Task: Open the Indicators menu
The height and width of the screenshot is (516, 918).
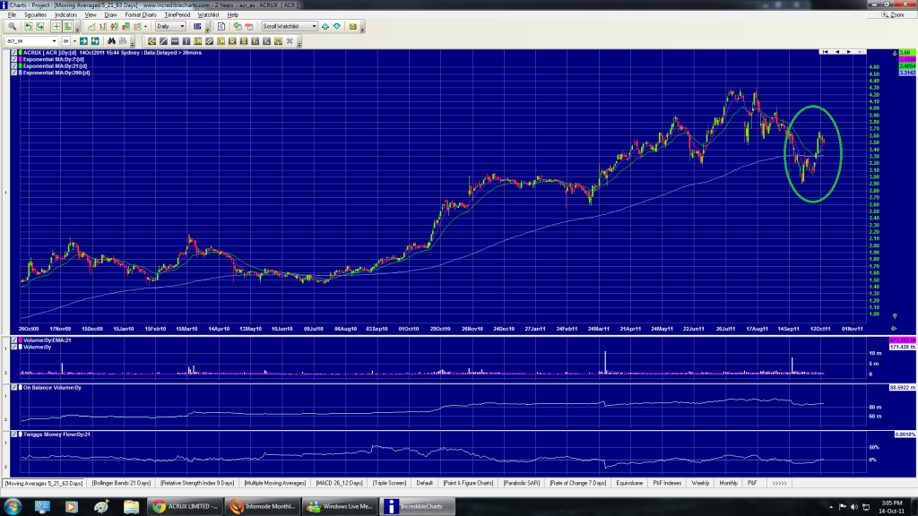Action: pyautogui.click(x=65, y=14)
